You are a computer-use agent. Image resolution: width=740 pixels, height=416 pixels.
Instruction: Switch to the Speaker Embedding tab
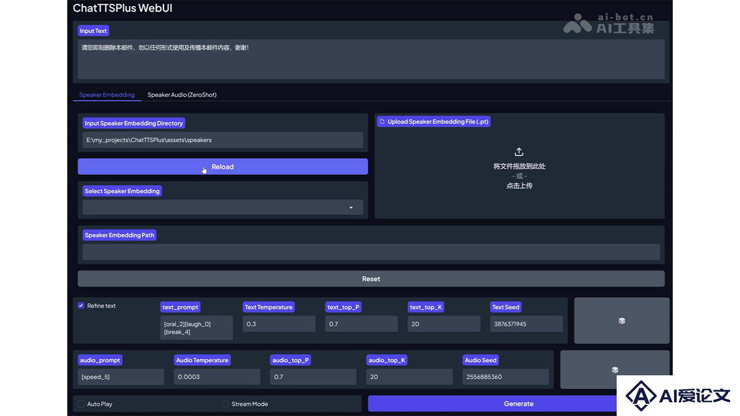[x=107, y=95]
